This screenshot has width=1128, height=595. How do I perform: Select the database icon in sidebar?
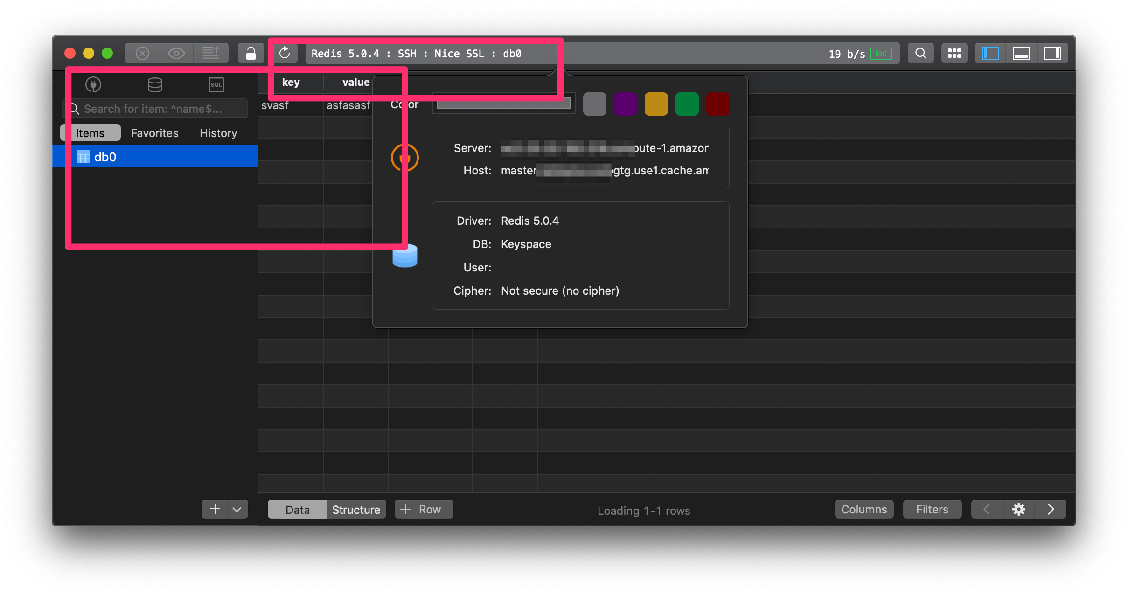click(154, 84)
